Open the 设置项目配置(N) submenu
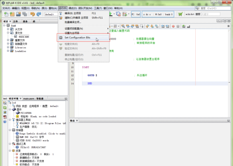 tap(84, 28)
